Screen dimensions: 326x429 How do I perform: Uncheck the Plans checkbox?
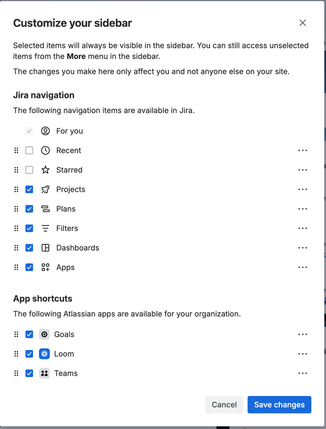(29, 209)
